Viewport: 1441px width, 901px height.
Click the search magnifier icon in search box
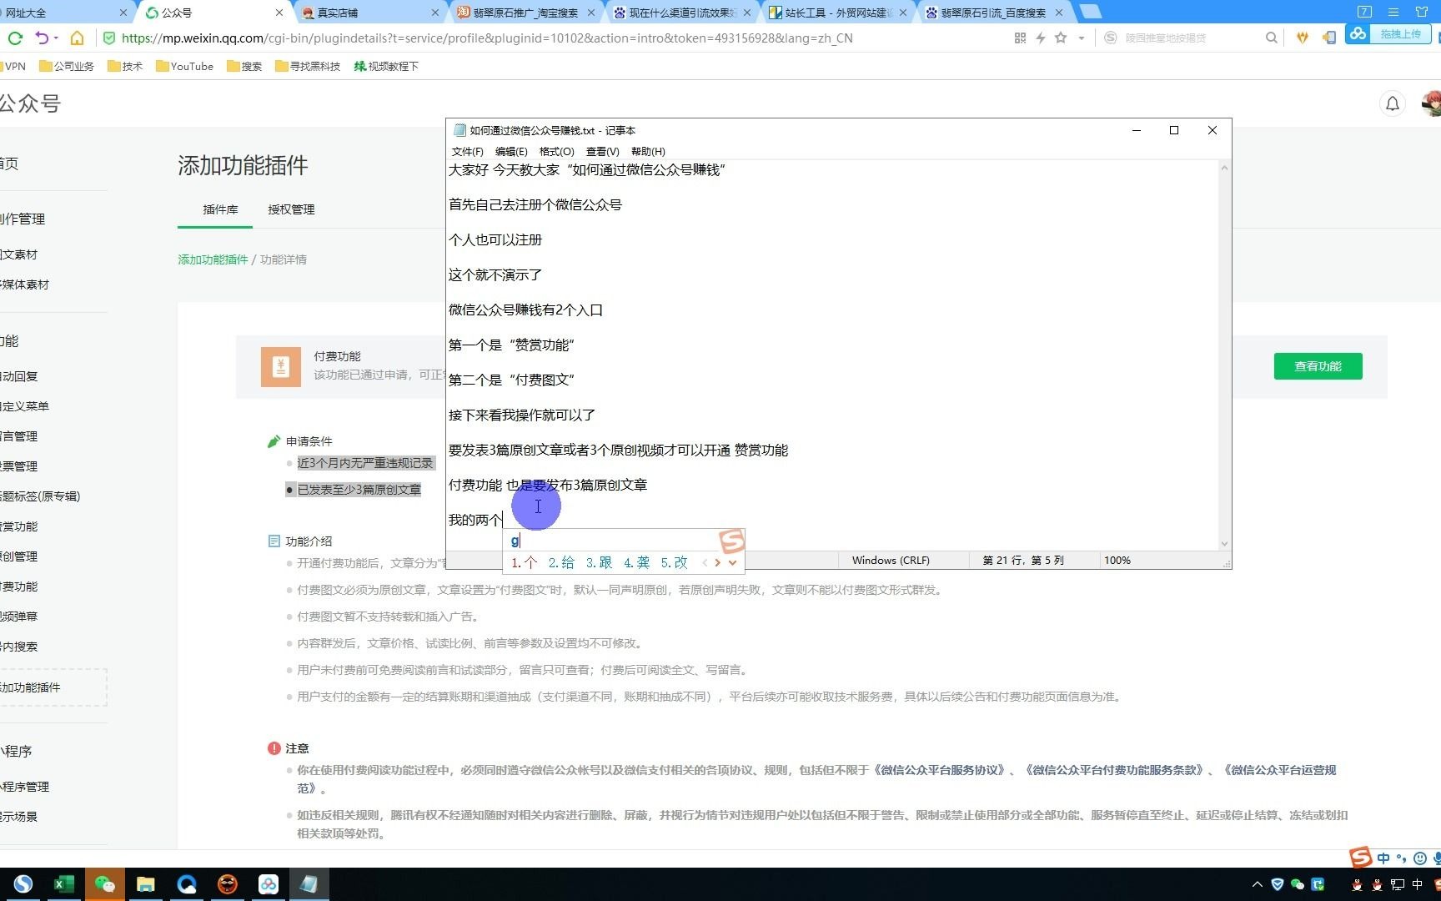pyautogui.click(x=1272, y=38)
